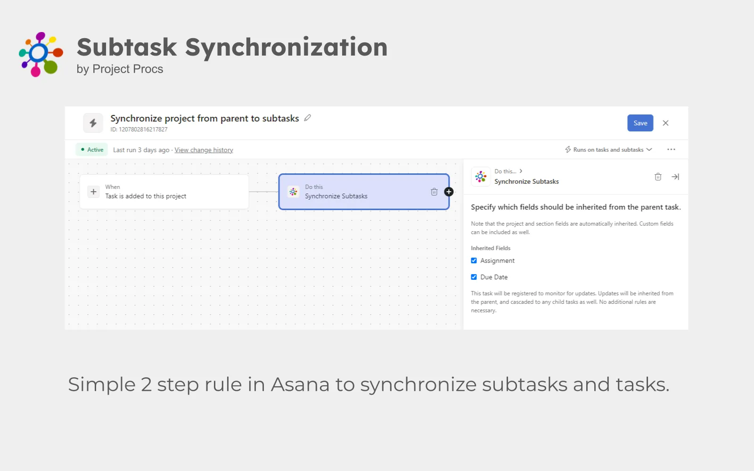This screenshot has width=754, height=471.
Task: Add a step with the black plus circle
Action: [449, 192]
